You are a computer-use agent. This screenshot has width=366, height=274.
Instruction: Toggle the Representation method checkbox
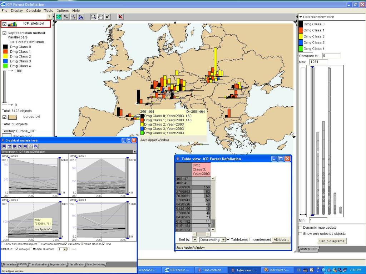pos(4,33)
